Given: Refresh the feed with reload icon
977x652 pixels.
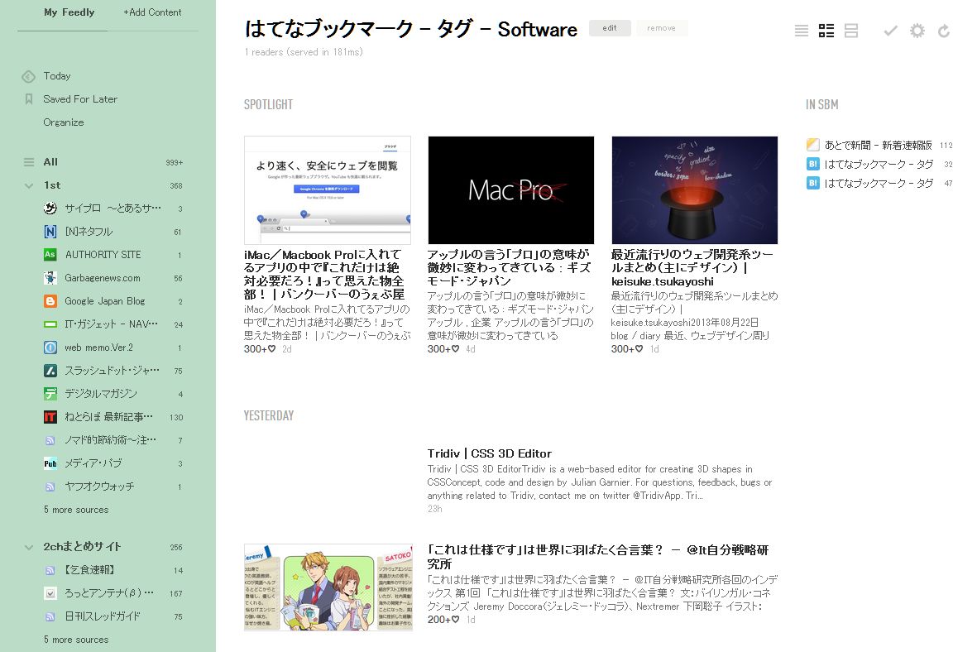Looking at the screenshot, I should pos(944,31).
